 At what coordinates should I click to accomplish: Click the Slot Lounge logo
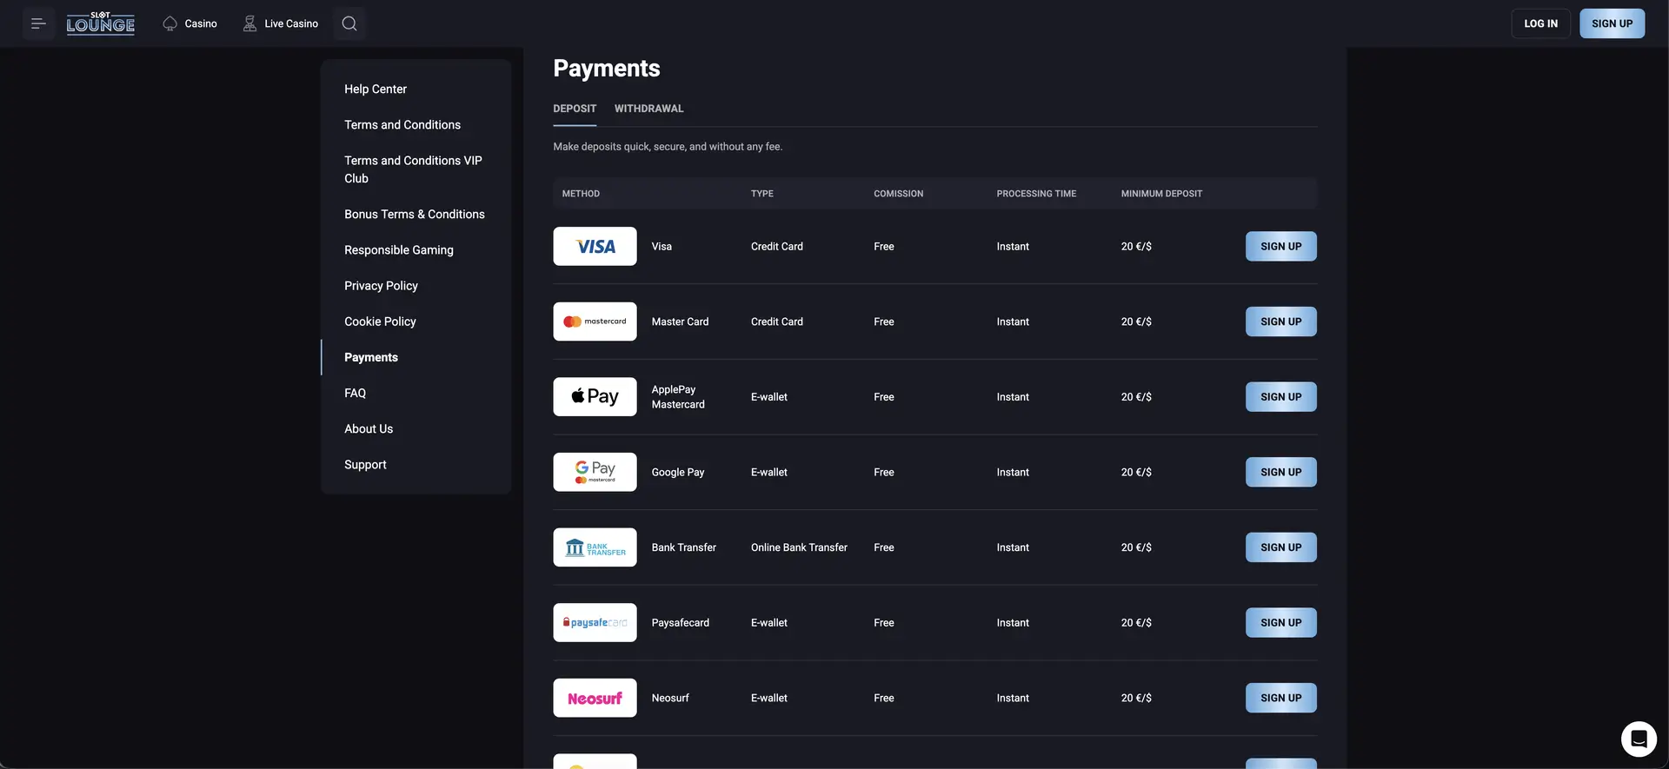click(101, 23)
